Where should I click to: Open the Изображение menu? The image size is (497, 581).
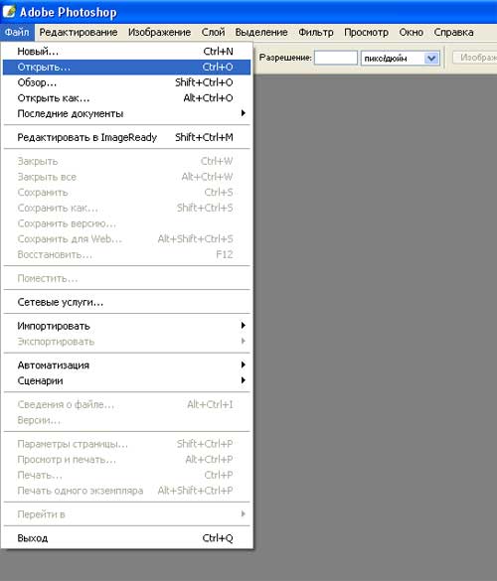point(159,33)
